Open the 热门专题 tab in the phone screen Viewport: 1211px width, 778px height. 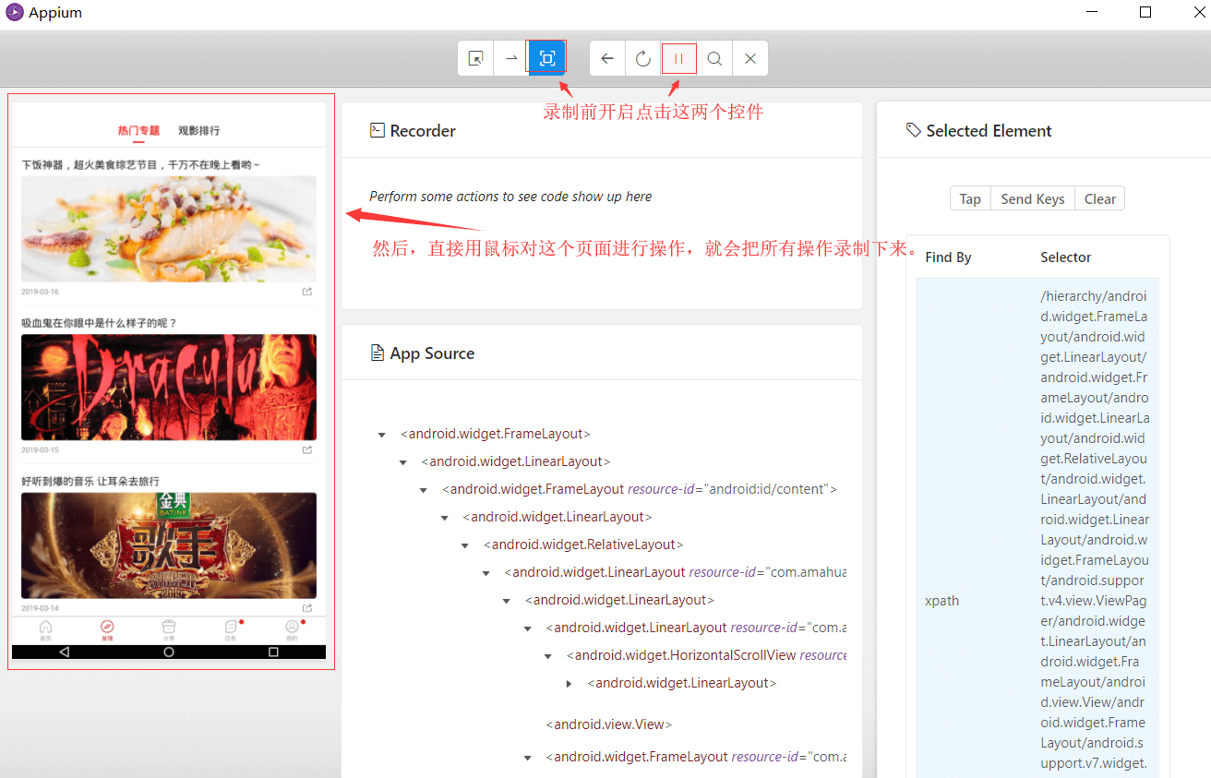138,131
